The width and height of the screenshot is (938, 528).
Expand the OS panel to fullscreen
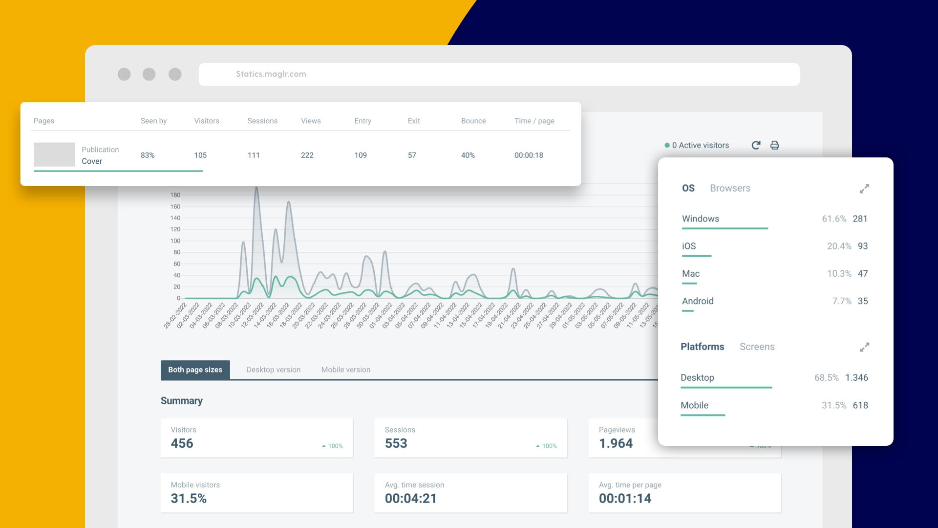(865, 188)
